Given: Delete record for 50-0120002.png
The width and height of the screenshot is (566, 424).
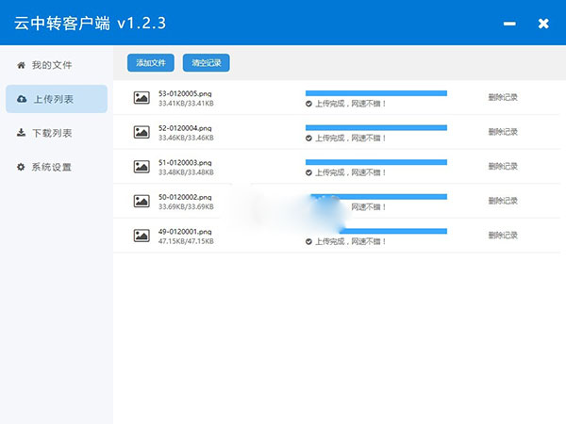Looking at the screenshot, I should tap(503, 201).
